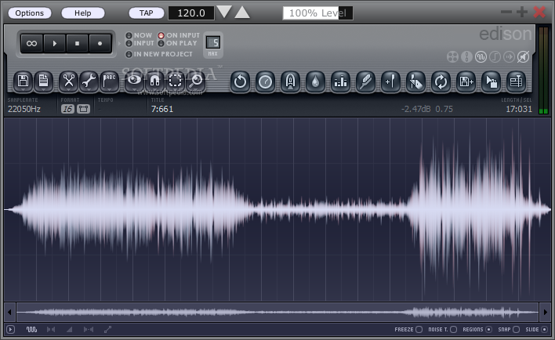Image resolution: width=555 pixels, height=340 pixels.
Task: Click the denoise brush icon
Action: click(x=365, y=82)
